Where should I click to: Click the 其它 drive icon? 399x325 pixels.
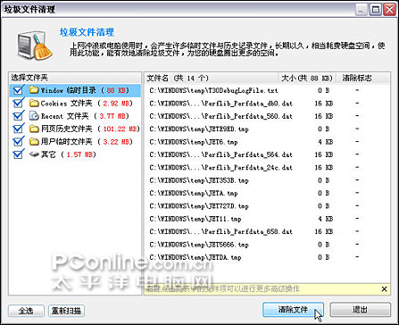click(34, 154)
